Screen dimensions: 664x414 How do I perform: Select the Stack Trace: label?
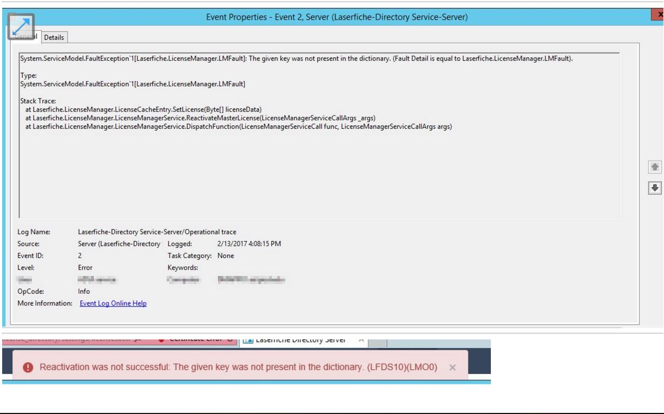pyautogui.click(x=38, y=101)
